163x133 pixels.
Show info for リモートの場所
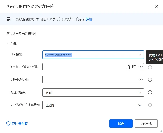click(x=150, y=80)
